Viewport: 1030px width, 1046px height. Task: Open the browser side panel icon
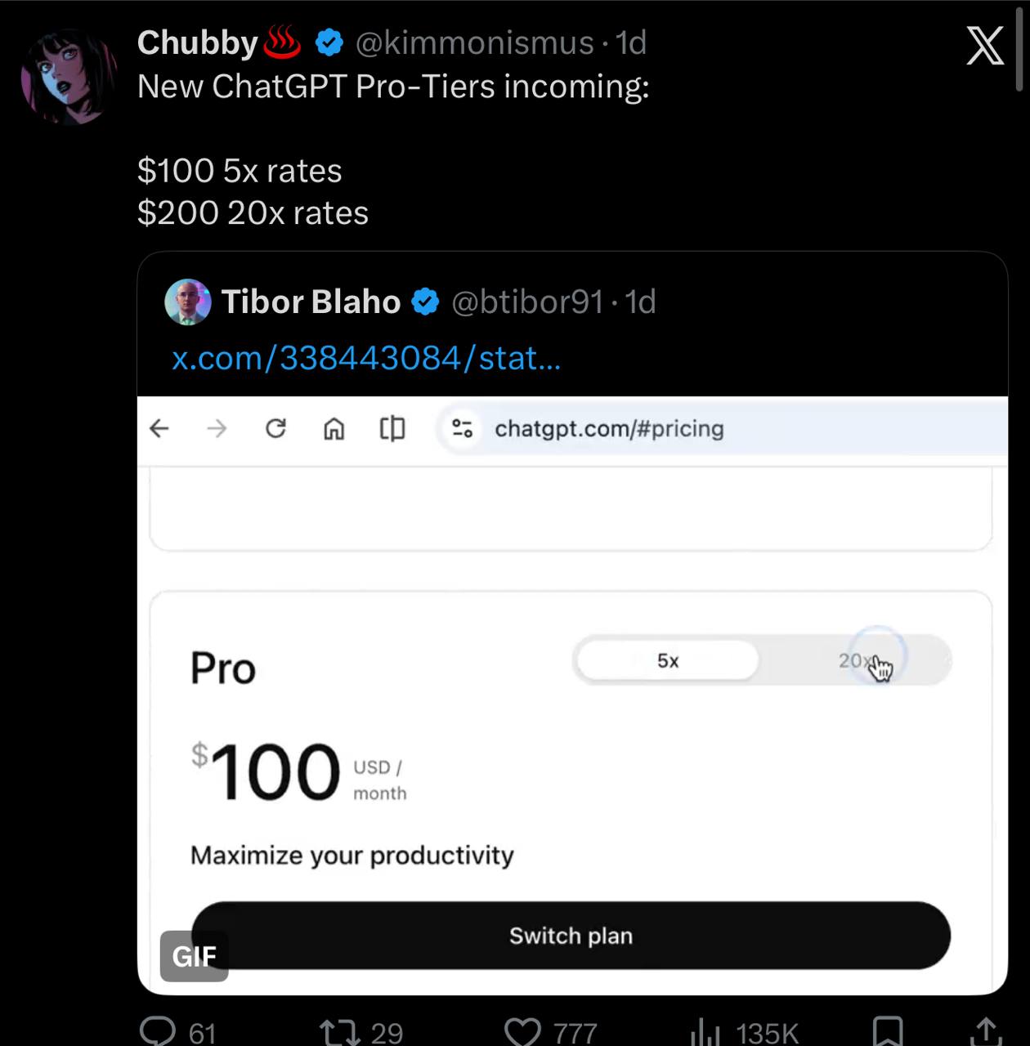[392, 428]
